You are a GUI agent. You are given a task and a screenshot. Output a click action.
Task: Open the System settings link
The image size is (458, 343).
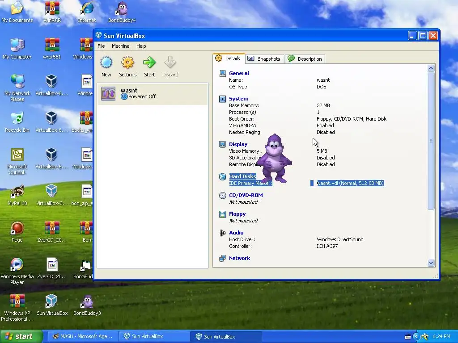tap(239, 99)
